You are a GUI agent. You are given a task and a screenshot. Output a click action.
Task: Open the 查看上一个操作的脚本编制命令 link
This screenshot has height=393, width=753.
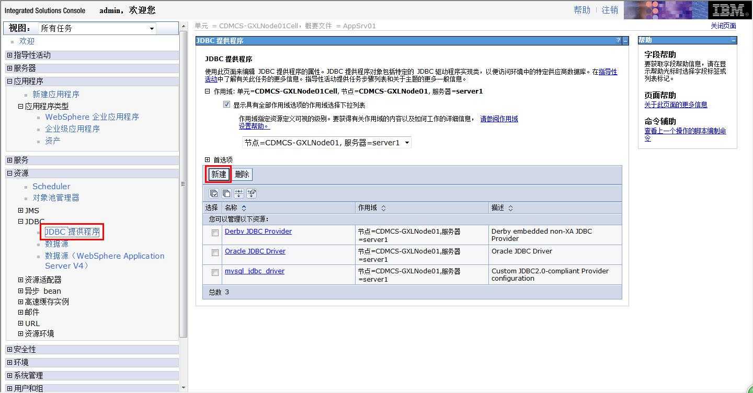[685, 135]
